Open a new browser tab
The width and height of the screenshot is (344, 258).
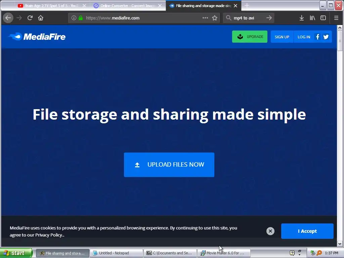pos(247,5)
